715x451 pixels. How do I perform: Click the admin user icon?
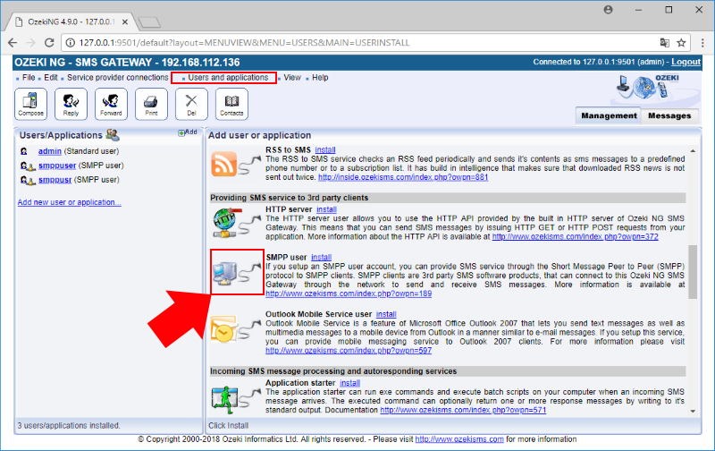coord(24,151)
